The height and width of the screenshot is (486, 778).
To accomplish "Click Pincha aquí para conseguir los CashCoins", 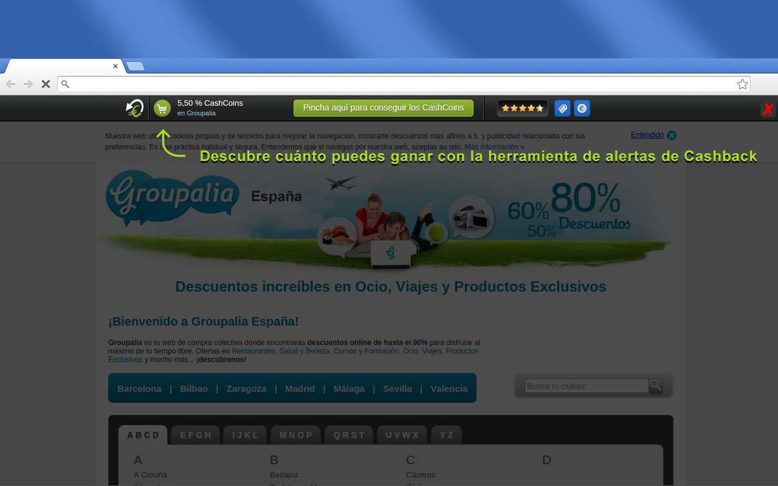I will [x=384, y=108].
